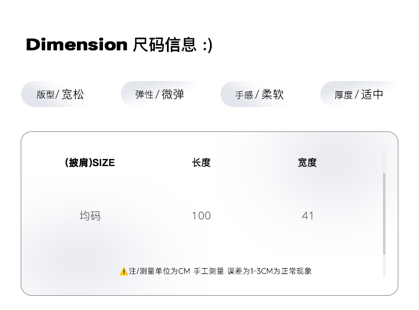This screenshot has width=419, height=310.
Task: Click the (披肩)SIZE column header
Action: [x=90, y=163]
